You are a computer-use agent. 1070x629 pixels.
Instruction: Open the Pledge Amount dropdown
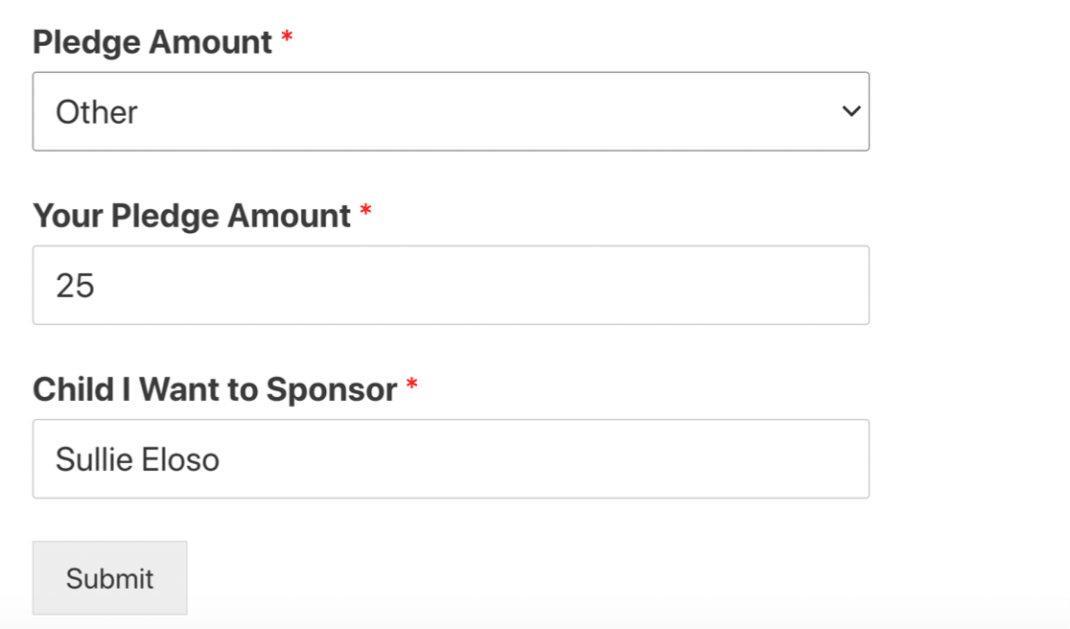(x=451, y=111)
